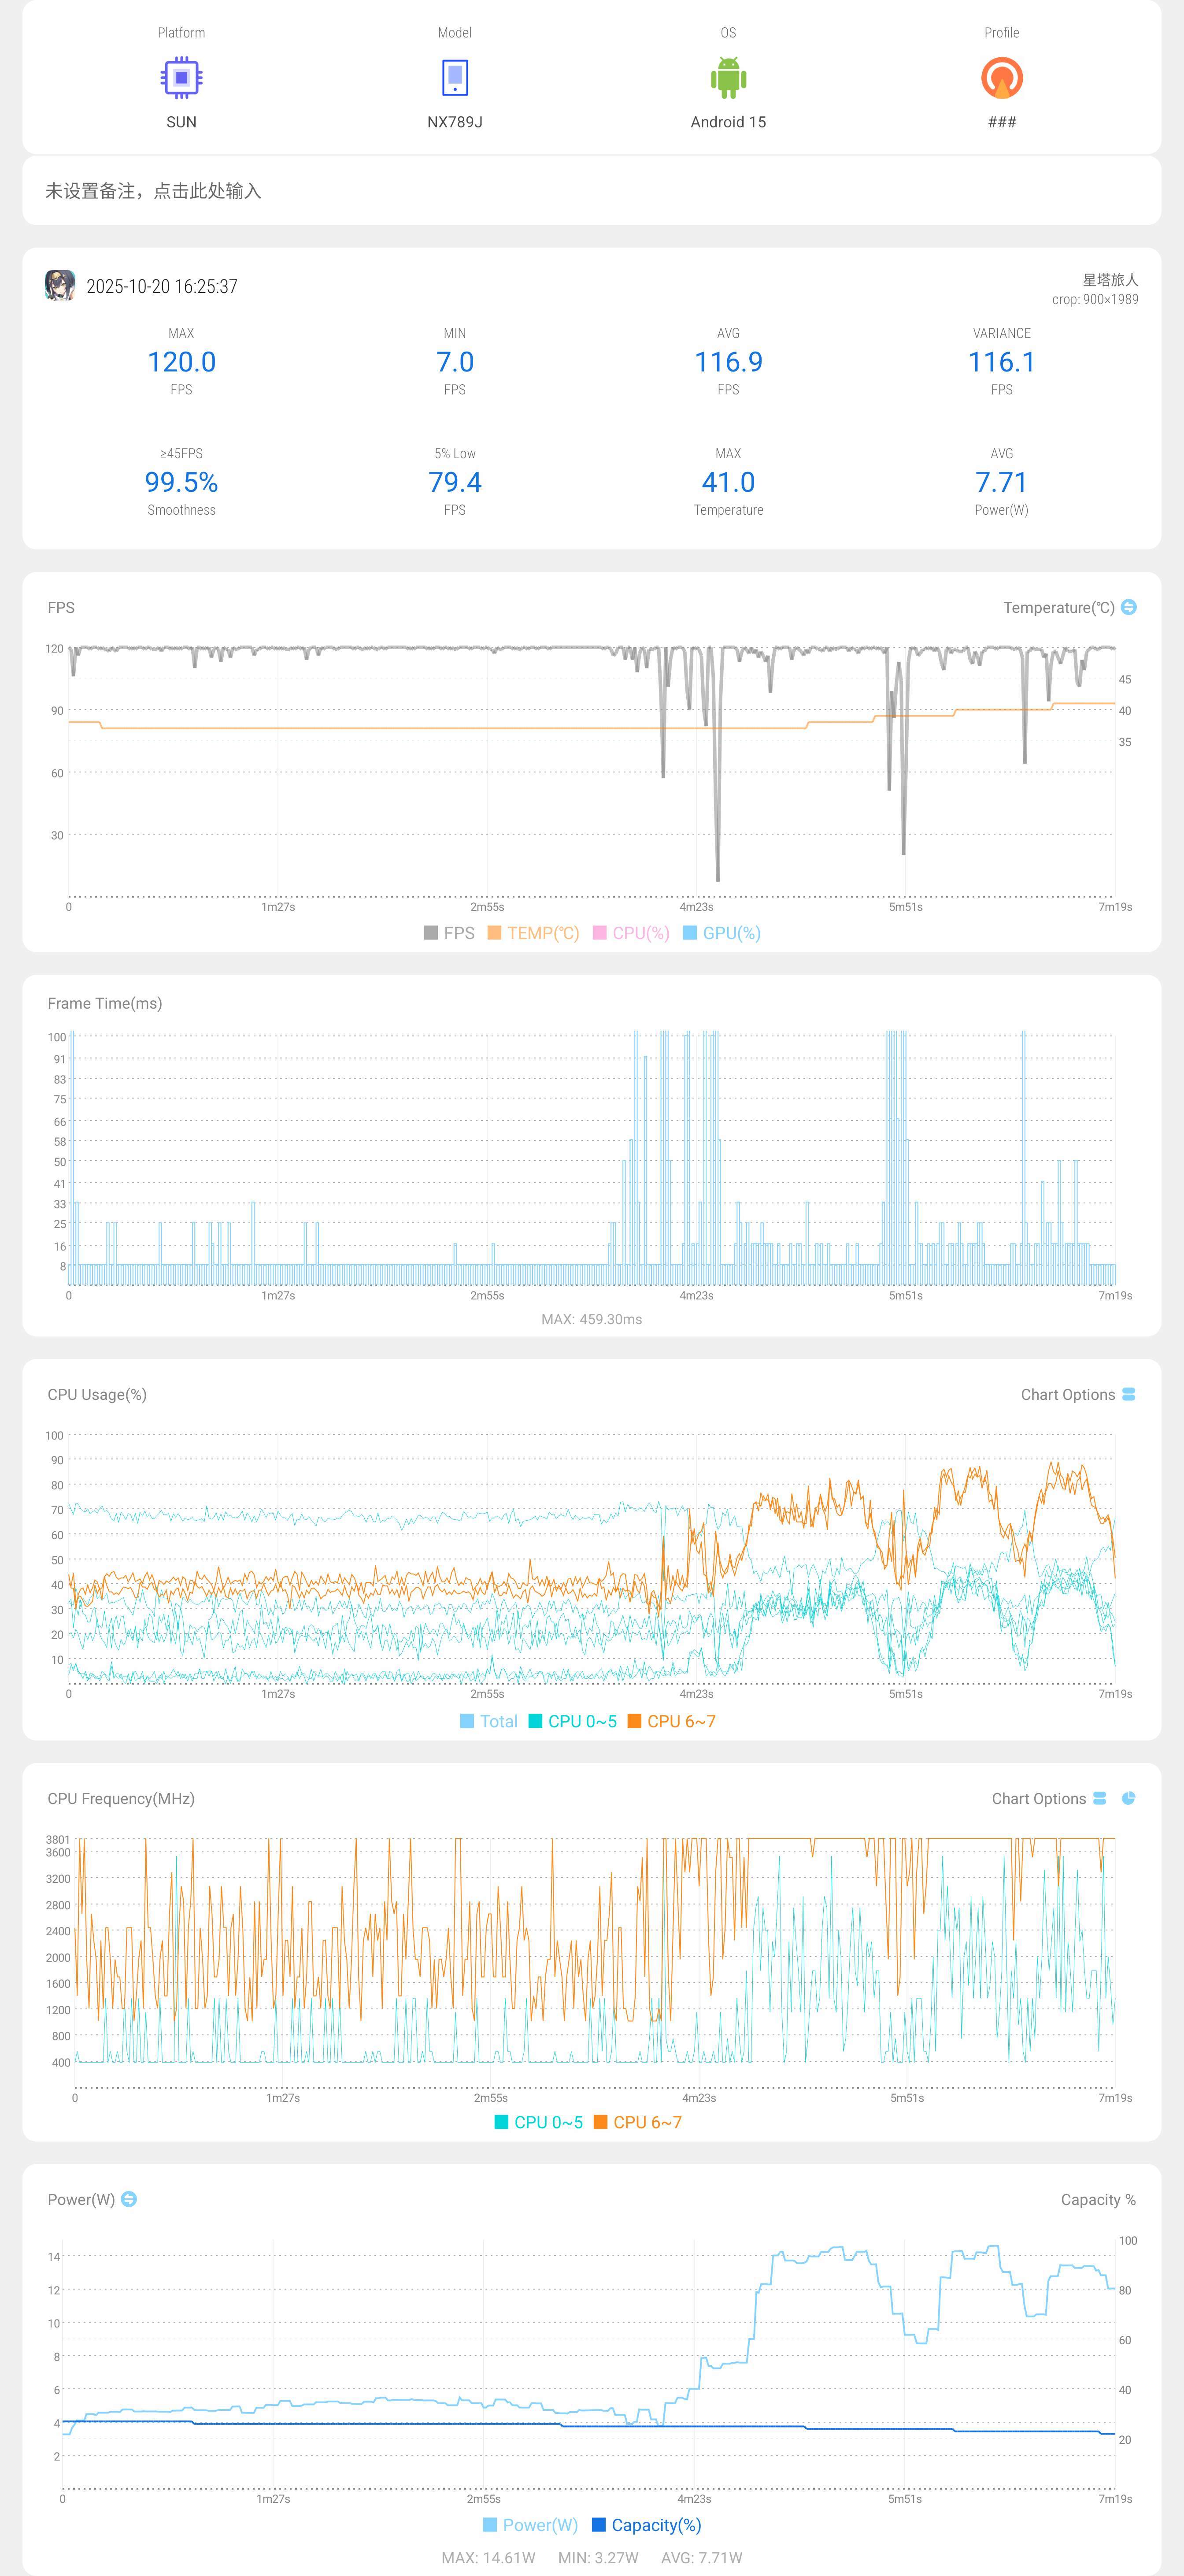Click the note field "未设置备注，点击此处输入"
Image resolution: width=1184 pixels, height=2576 pixels.
tap(592, 190)
